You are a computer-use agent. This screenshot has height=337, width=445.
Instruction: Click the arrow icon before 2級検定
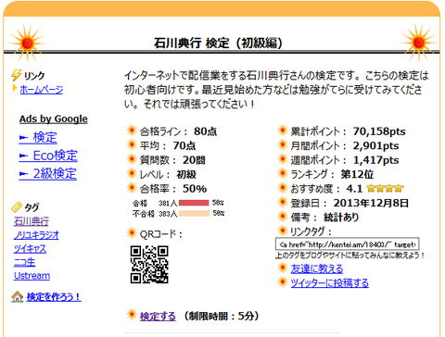coord(24,174)
